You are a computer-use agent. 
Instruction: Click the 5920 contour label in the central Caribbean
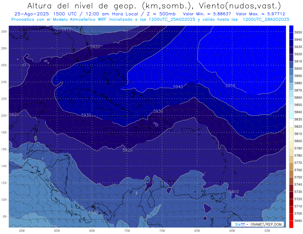tap(128, 150)
